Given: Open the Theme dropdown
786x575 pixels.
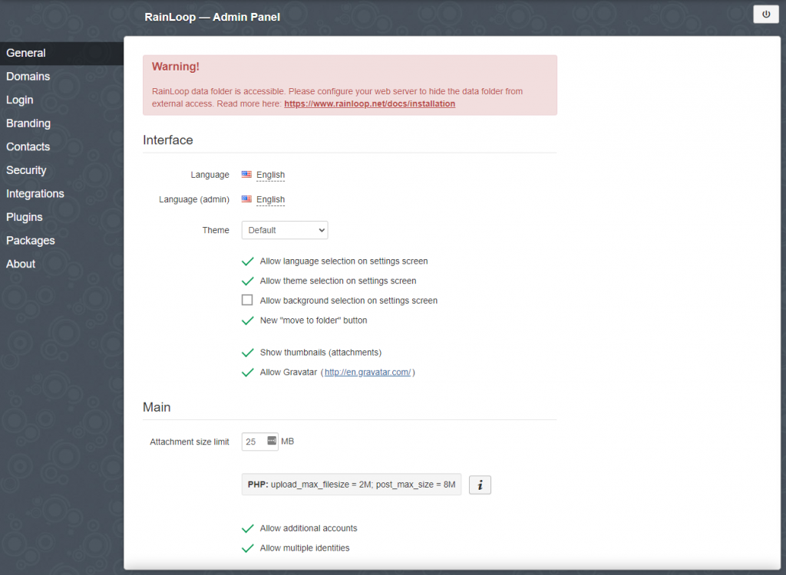Looking at the screenshot, I should [x=284, y=230].
